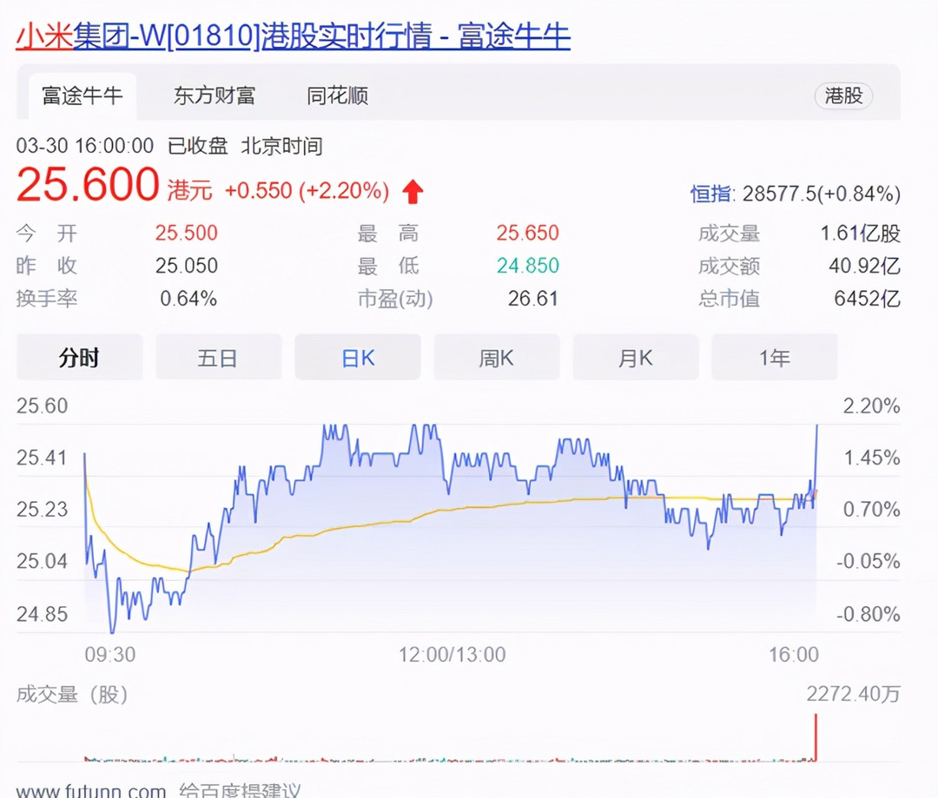
Task: Open the 小米集团-W[01810]港股实时行情 title link
Action: click(294, 36)
